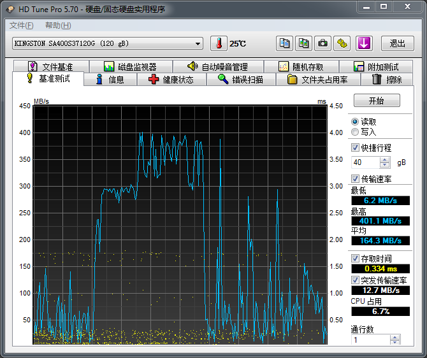This screenshot has height=358, width=427.
Task: Select the 写入 (Write) radio button
Action: [x=355, y=132]
